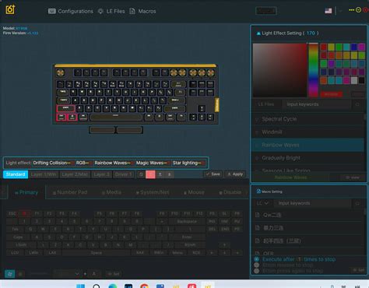Select the Gradually Bright light effect

click(x=307, y=158)
